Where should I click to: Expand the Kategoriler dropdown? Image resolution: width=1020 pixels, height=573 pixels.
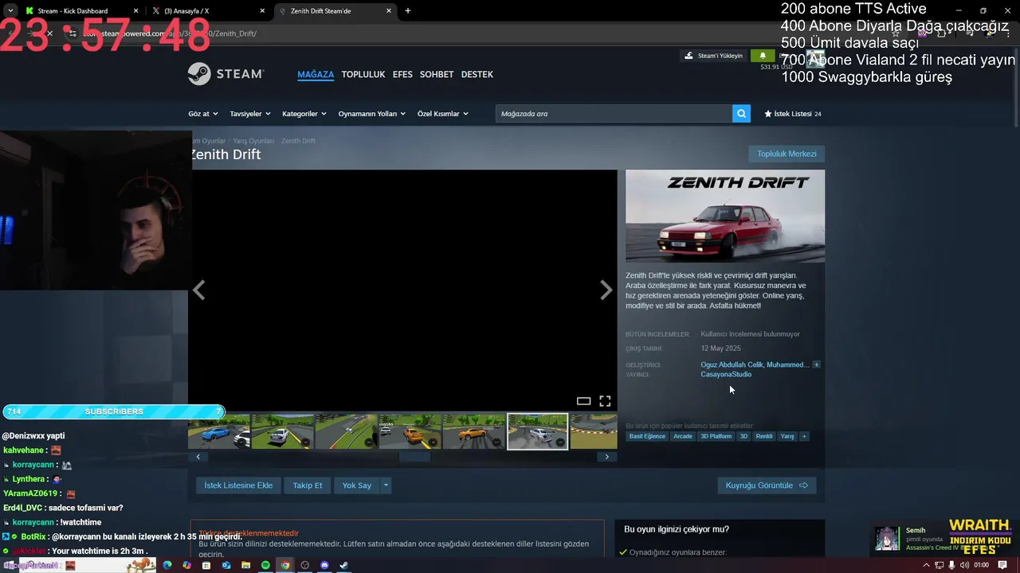[304, 114]
